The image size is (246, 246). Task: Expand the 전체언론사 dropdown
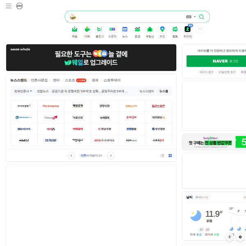[23, 91]
